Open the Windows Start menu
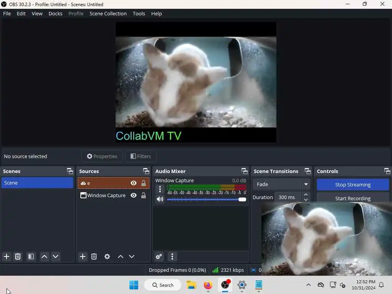The height and width of the screenshot is (294, 392). (134, 285)
